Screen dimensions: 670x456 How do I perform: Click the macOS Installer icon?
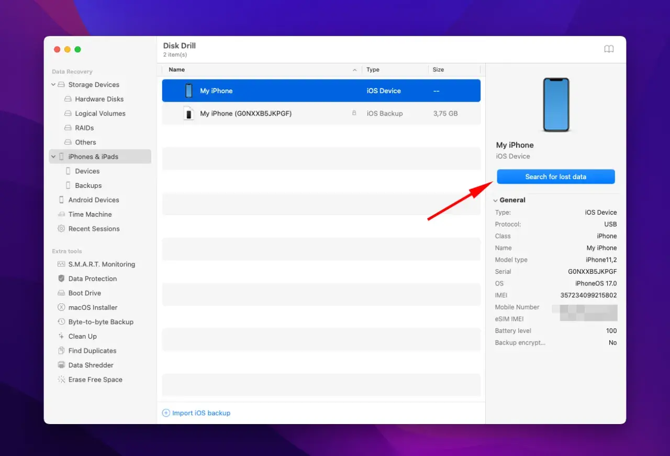point(61,307)
